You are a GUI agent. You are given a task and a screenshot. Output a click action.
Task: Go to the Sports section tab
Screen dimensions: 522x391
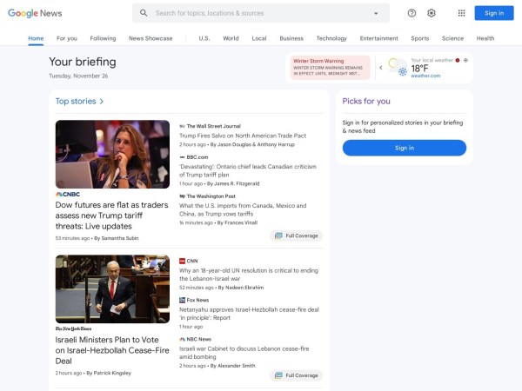(x=420, y=38)
